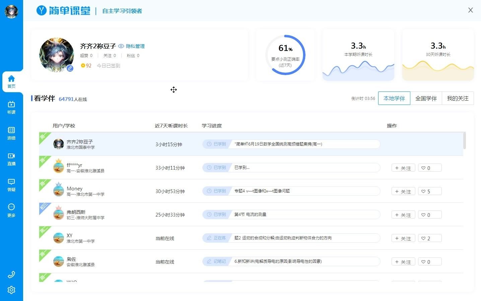Click 粉丝 0 stat
The image size is (481, 301).
[x=133, y=56]
